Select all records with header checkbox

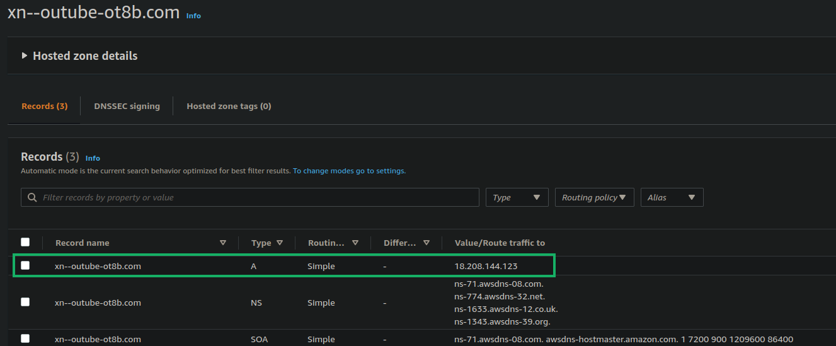click(x=25, y=242)
